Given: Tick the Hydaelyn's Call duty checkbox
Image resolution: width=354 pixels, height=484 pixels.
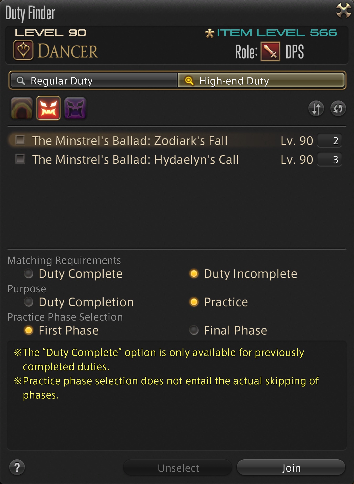Looking at the screenshot, I should 20,159.
